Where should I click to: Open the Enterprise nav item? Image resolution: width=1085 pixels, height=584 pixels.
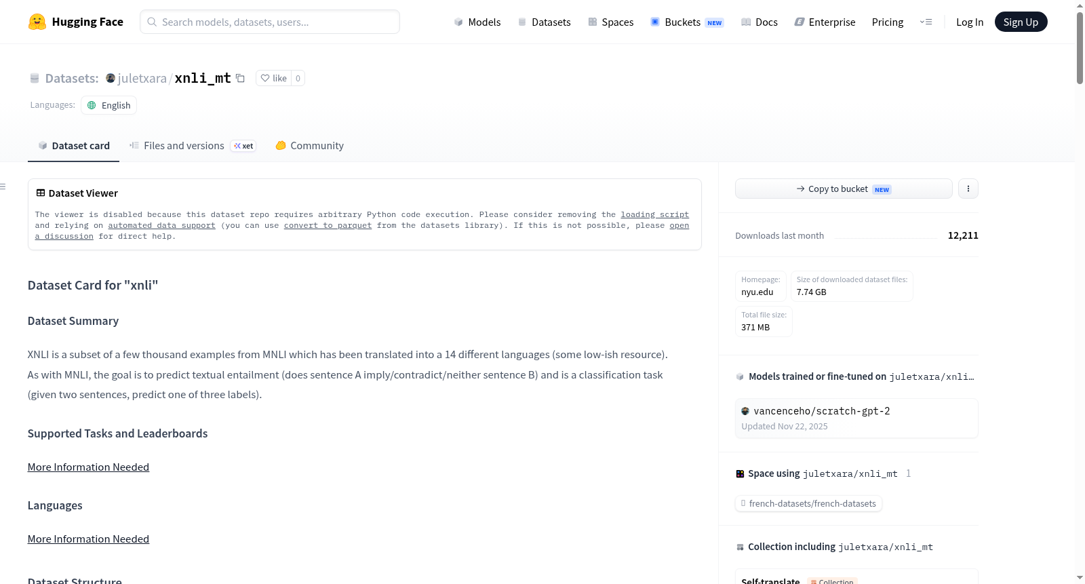[x=825, y=22]
